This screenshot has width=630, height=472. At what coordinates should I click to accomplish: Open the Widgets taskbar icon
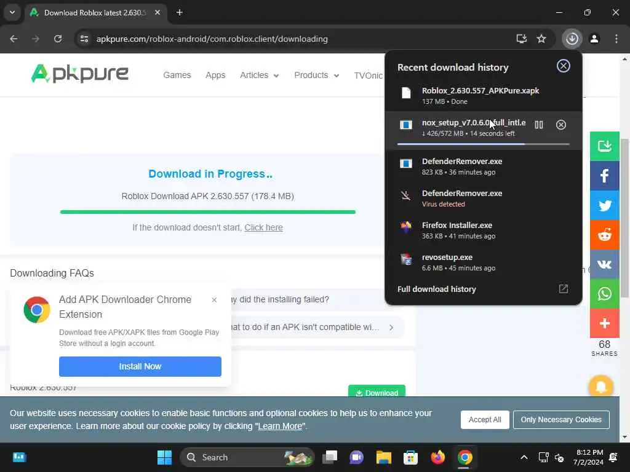click(19, 457)
